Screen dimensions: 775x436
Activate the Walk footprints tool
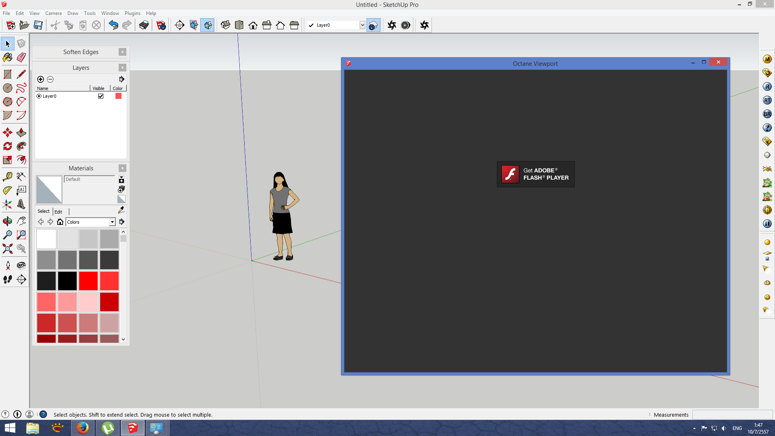pyautogui.click(x=7, y=279)
